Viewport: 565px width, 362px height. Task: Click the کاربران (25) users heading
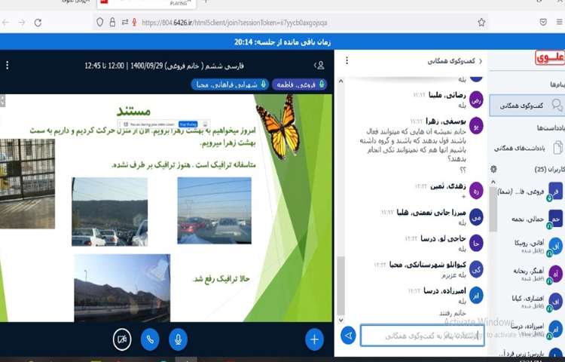click(550, 169)
